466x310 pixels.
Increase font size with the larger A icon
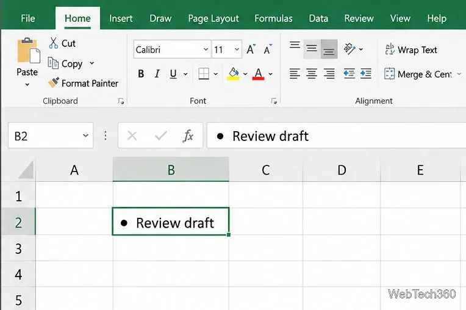[251, 49]
